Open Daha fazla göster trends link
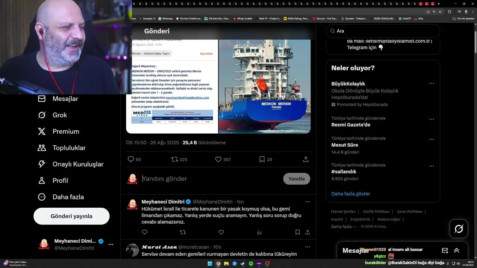This screenshot has height=268, width=477. coord(351,194)
